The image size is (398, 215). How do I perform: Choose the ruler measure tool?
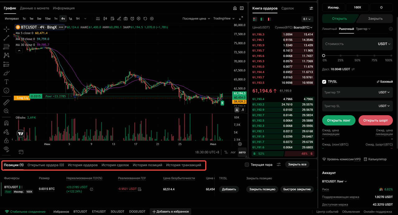click(7, 102)
